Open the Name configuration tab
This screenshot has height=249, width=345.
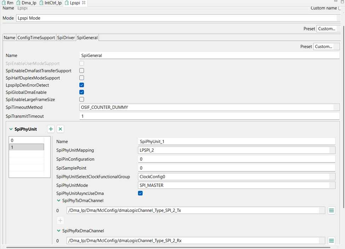[x=10, y=38]
